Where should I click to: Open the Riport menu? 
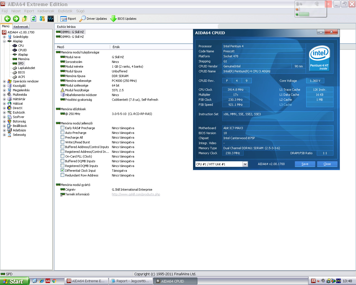29,11
